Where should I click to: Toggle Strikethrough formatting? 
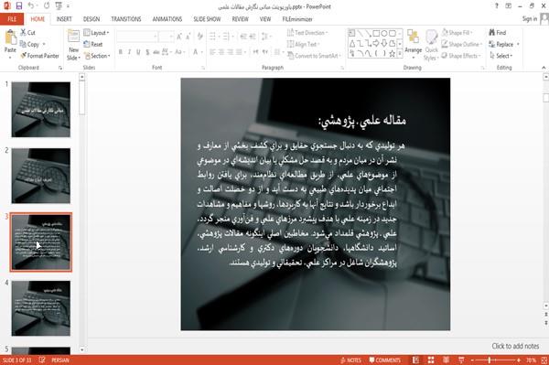pyautogui.click(x=156, y=52)
